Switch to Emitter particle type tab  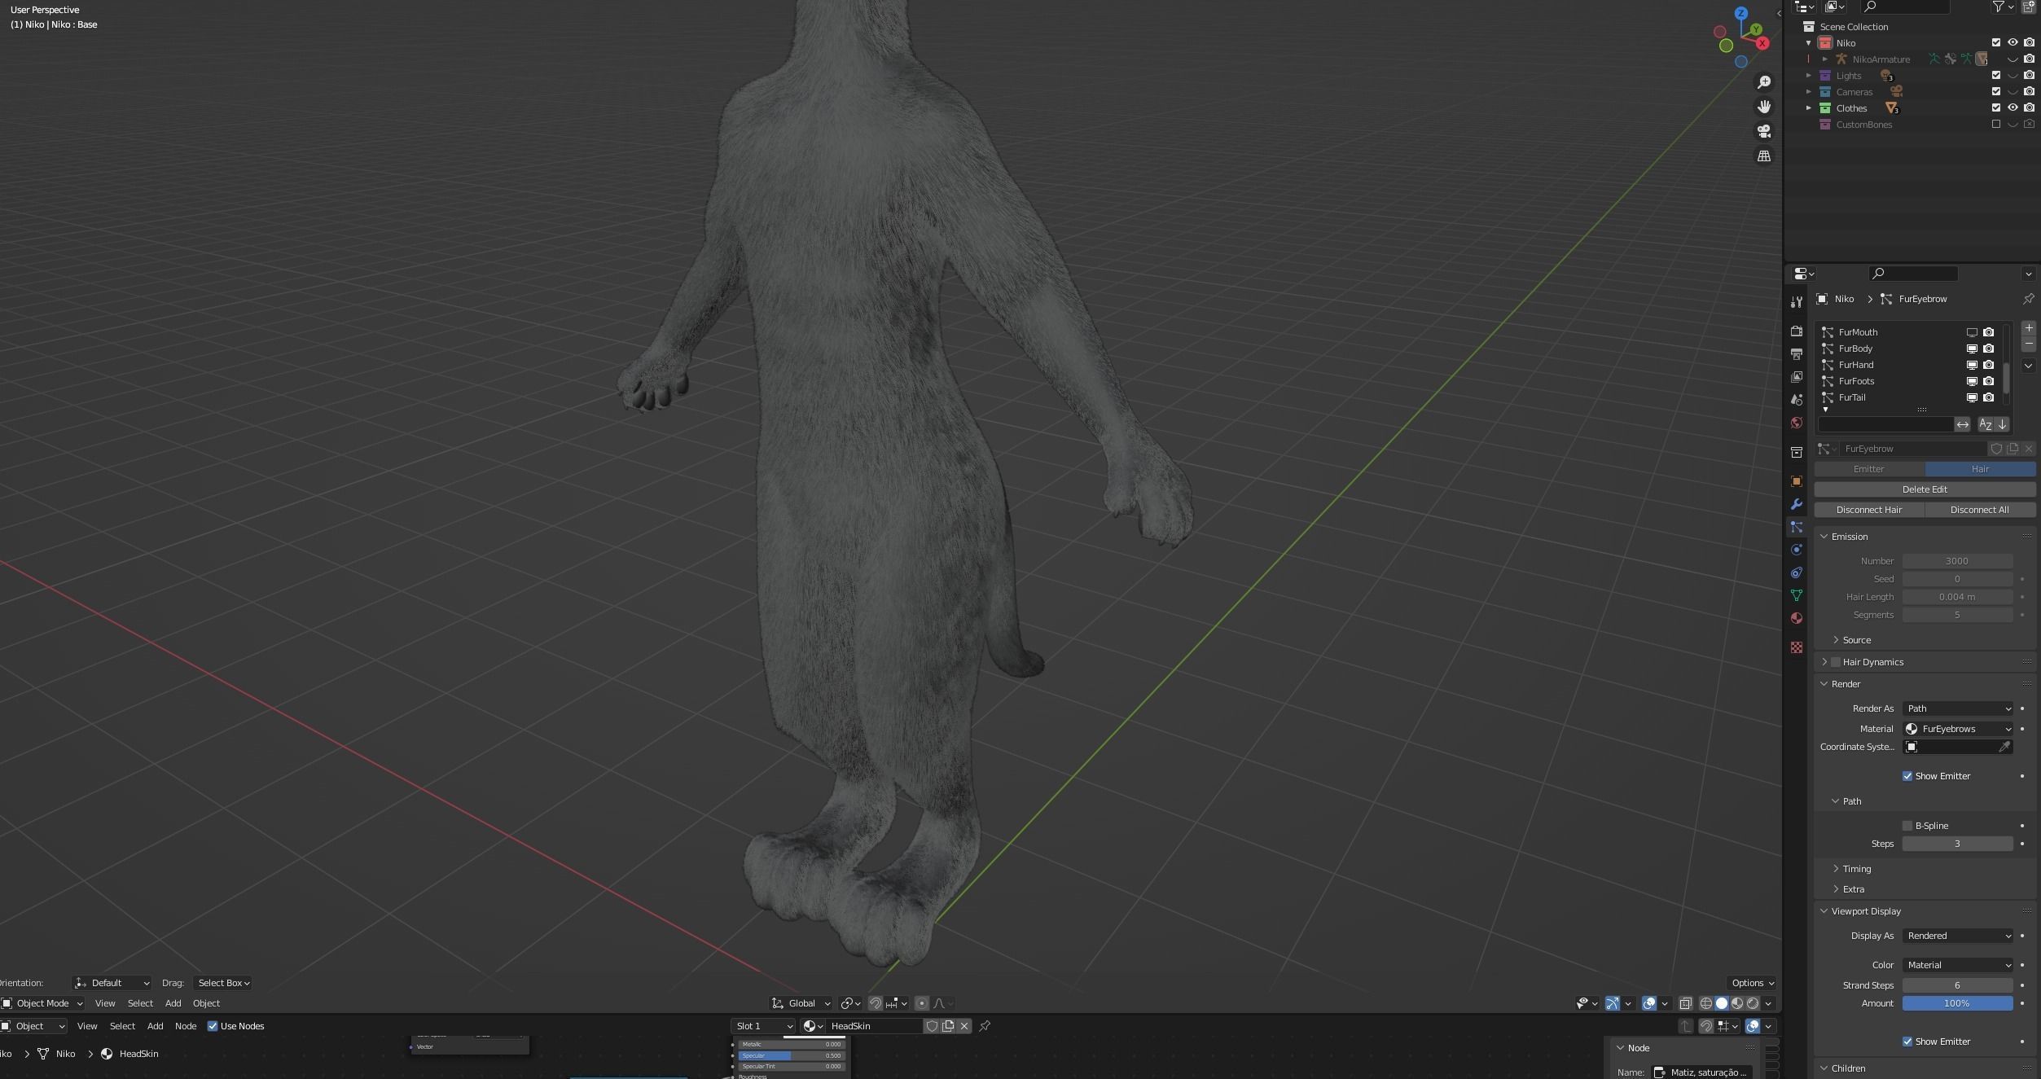click(1869, 469)
